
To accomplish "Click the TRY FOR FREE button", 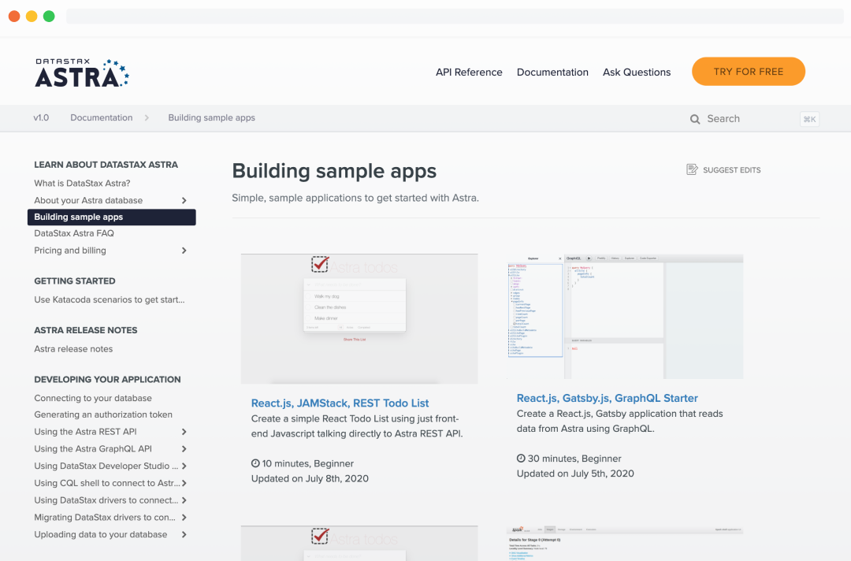I will click(749, 72).
